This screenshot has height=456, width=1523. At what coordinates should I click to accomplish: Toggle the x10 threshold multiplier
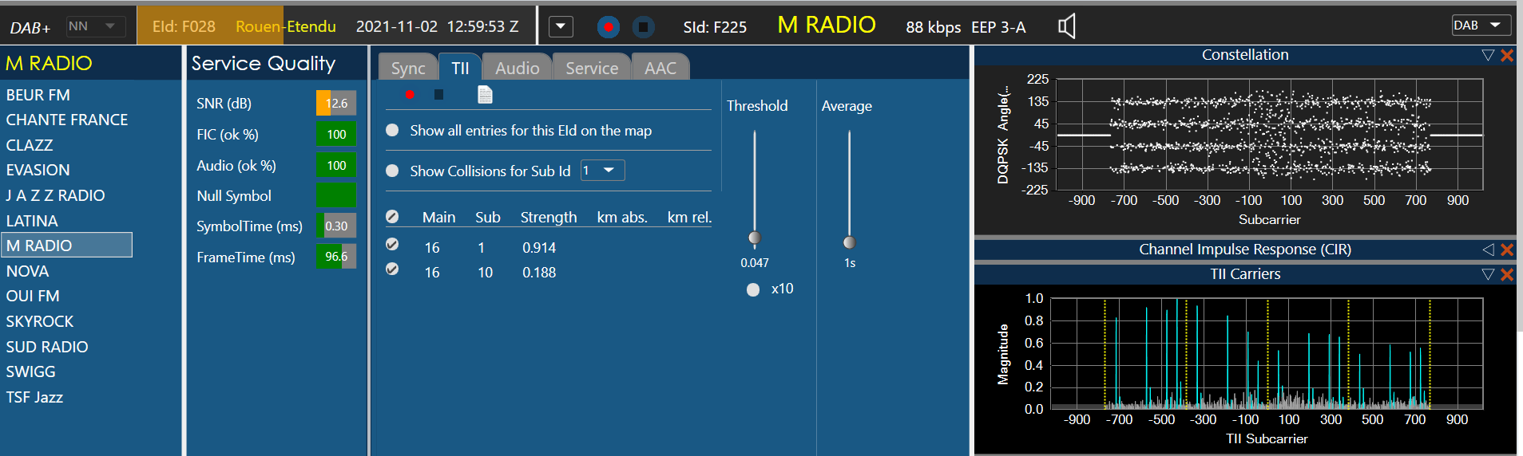pyautogui.click(x=753, y=289)
